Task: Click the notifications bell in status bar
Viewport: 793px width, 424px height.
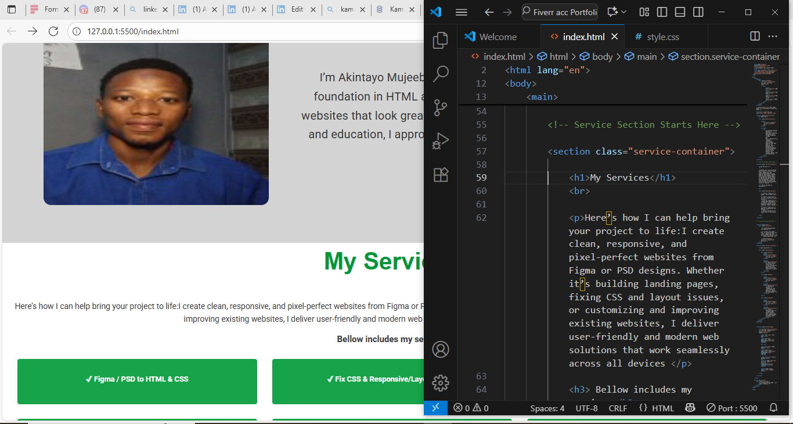Action: click(773, 408)
